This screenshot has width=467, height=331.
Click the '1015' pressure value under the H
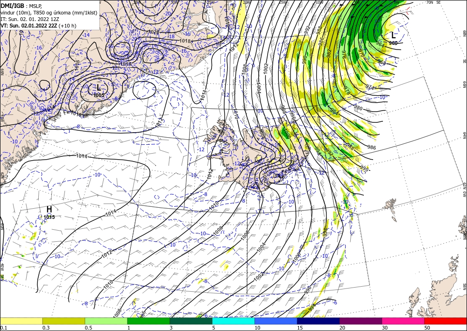click(49, 217)
